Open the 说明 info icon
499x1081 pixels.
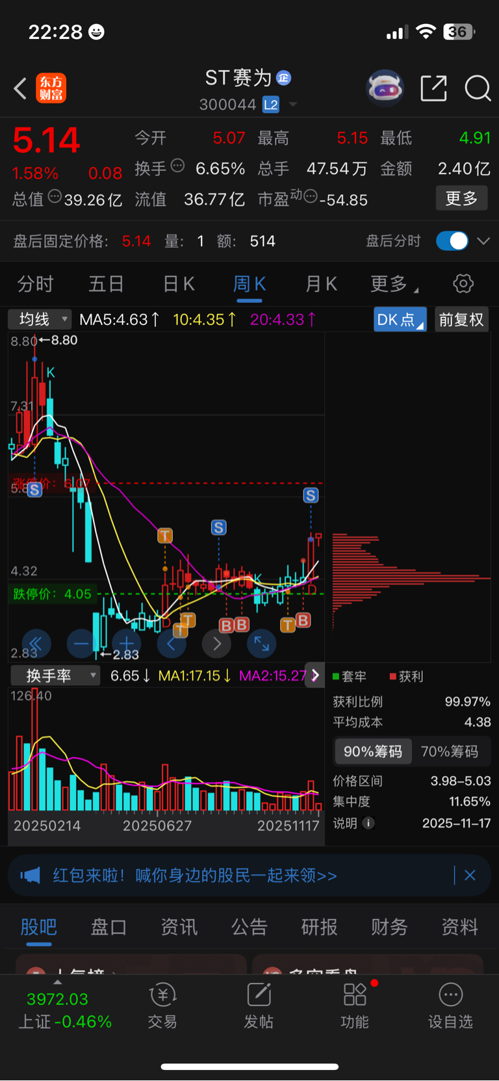click(x=368, y=823)
